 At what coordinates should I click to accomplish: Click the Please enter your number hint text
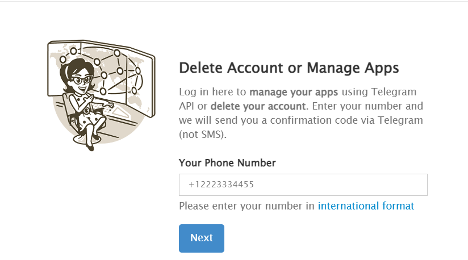point(246,206)
